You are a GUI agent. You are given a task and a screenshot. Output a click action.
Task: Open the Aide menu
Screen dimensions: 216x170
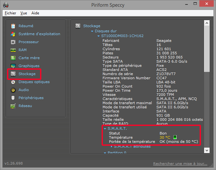coord(35,13)
